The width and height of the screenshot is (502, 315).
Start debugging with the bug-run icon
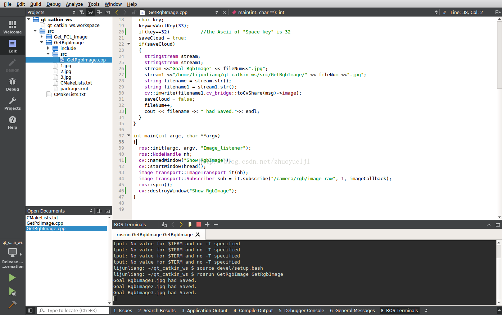12,291
